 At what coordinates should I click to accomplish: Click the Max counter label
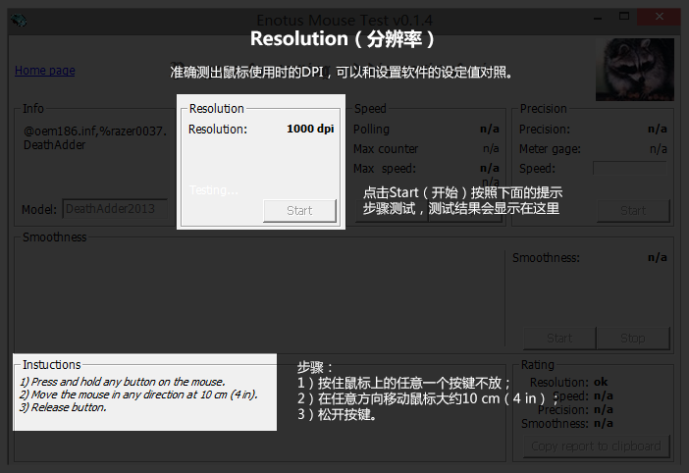coord(386,149)
